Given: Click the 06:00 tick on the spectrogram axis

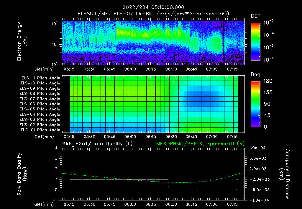Looking at the screenshot, I should coord(130,69).
